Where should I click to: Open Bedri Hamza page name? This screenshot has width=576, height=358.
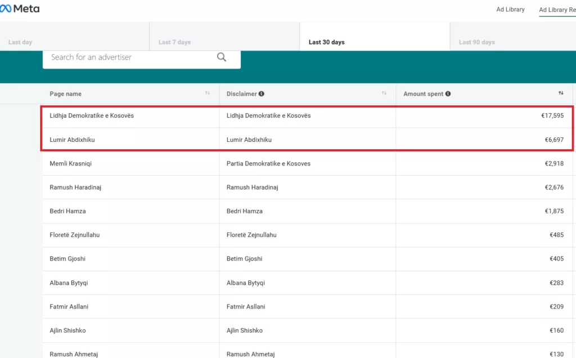tap(67, 211)
